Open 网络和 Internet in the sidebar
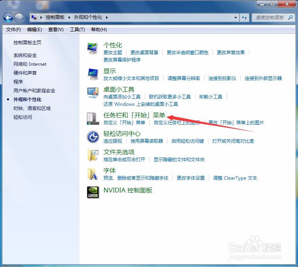This screenshot has width=298, height=267. click(x=30, y=64)
